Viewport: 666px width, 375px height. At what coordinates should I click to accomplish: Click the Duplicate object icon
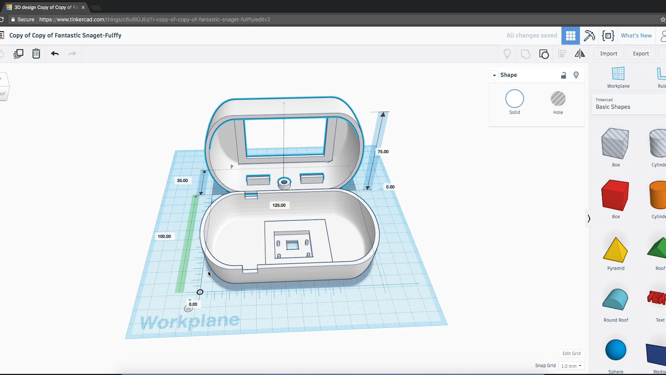click(18, 53)
